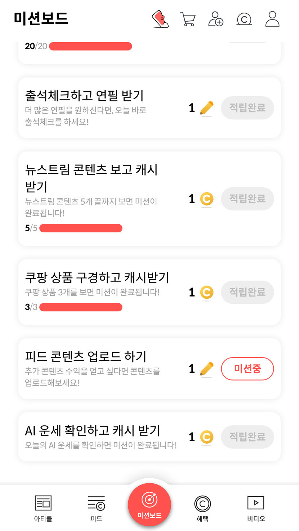Switch to the 아티클 tab
This screenshot has height=531, width=299.
click(43, 508)
